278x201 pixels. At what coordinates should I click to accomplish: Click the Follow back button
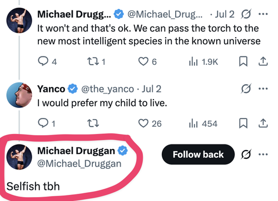tap(198, 154)
